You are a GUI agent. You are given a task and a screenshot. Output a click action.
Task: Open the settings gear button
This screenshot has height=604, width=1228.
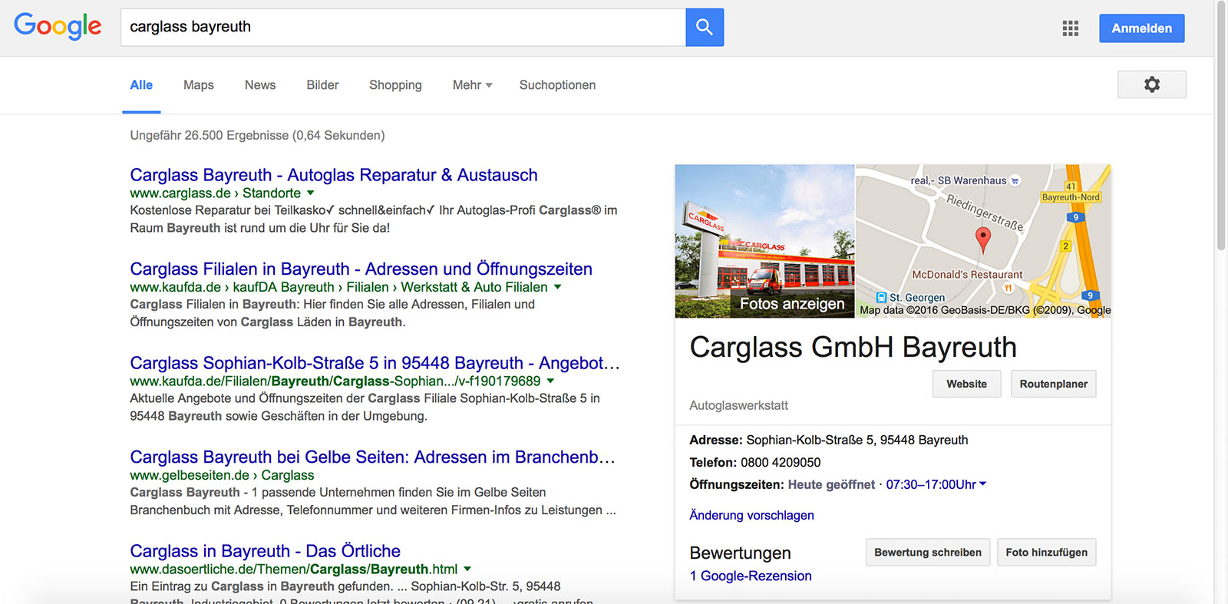(x=1152, y=84)
